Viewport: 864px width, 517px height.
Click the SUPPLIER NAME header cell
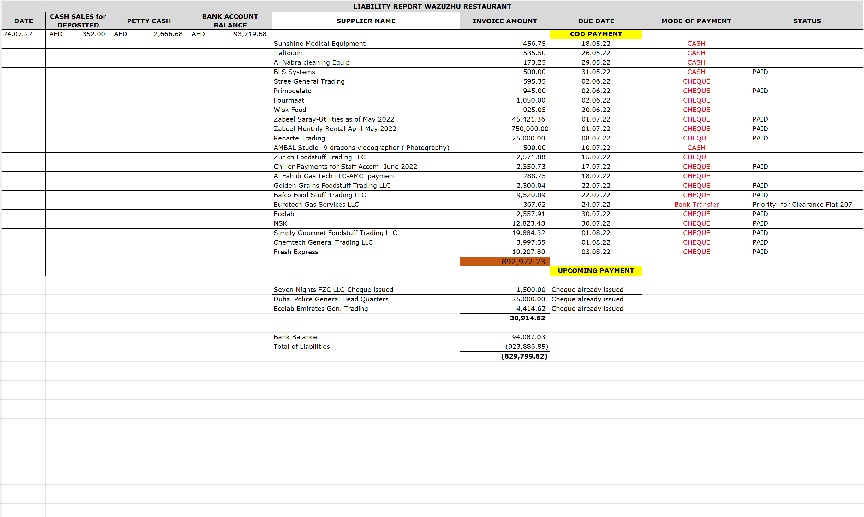pos(366,21)
